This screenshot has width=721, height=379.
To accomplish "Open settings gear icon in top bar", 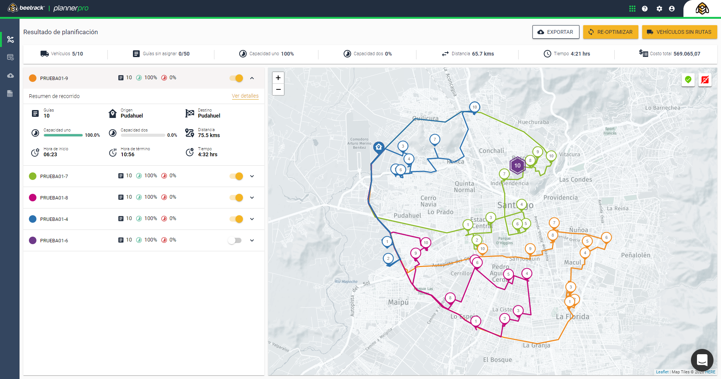I will (659, 9).
